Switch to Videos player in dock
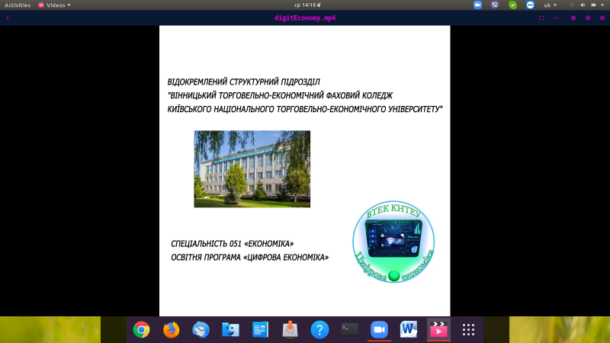 (439, 330)
